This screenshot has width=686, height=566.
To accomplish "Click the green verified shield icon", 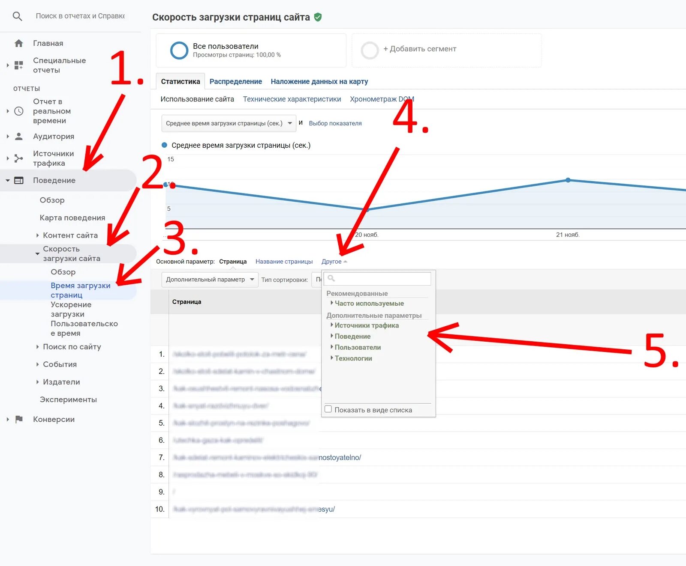I will pyautogui.click(x=318, y=17).
